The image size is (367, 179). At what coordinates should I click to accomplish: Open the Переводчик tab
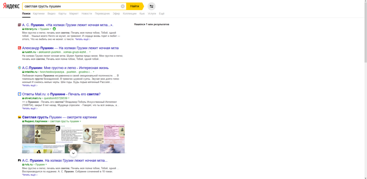pyautogui.click(x=102, y=14)
